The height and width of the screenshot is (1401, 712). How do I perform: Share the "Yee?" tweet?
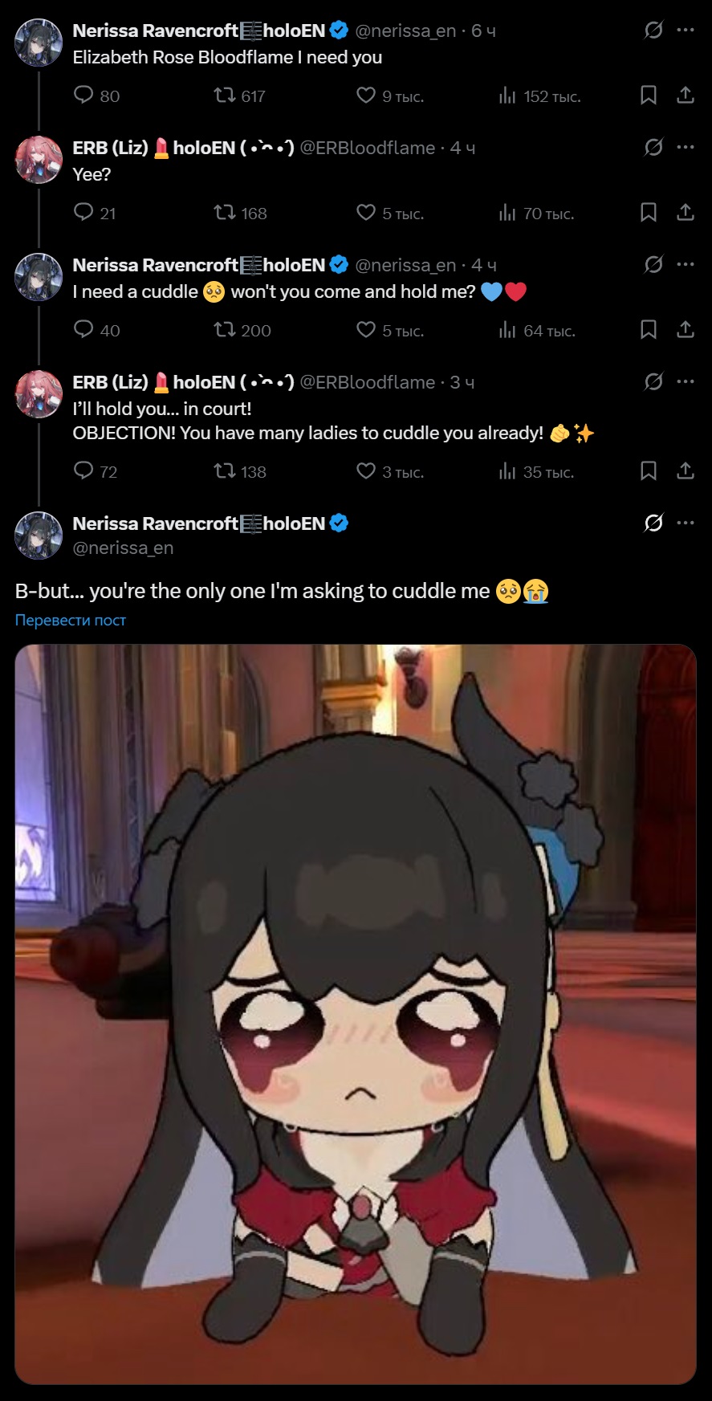(686, 213)
